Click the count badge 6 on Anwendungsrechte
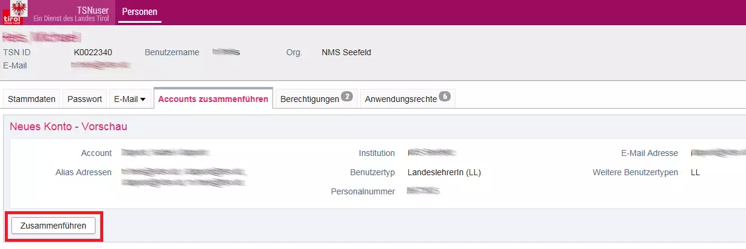746x249 pixels. [x=444, y=96]
